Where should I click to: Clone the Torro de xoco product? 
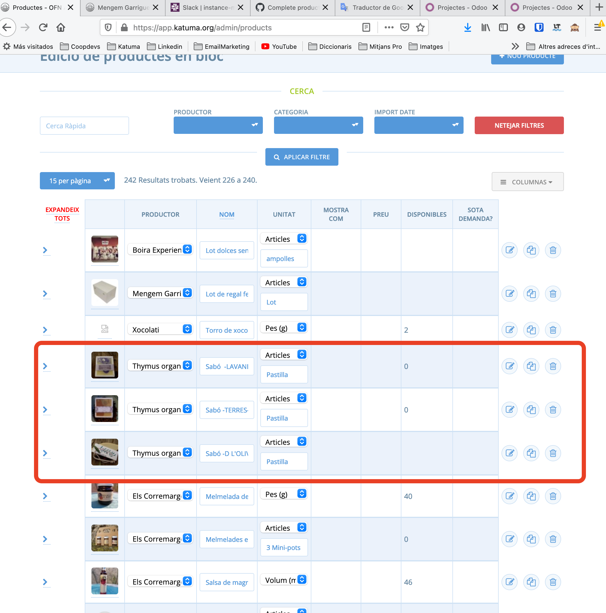[531, 330]
